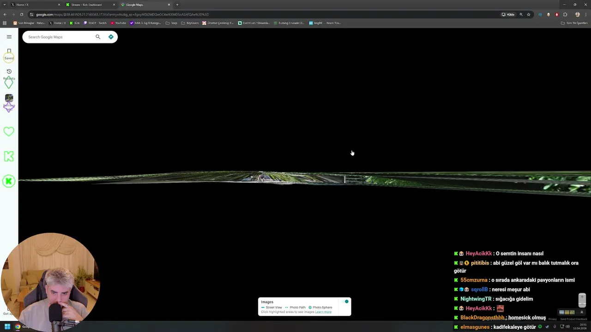Image resolution: width=591 pixels, height=332 pixels.
Task: Open the NBA 3. Lig bookmark
Action: (146, 23)
